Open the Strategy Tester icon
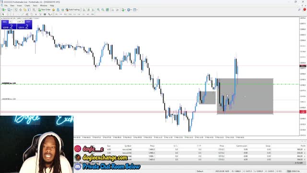The image size is (307, 173). point(34,10)
